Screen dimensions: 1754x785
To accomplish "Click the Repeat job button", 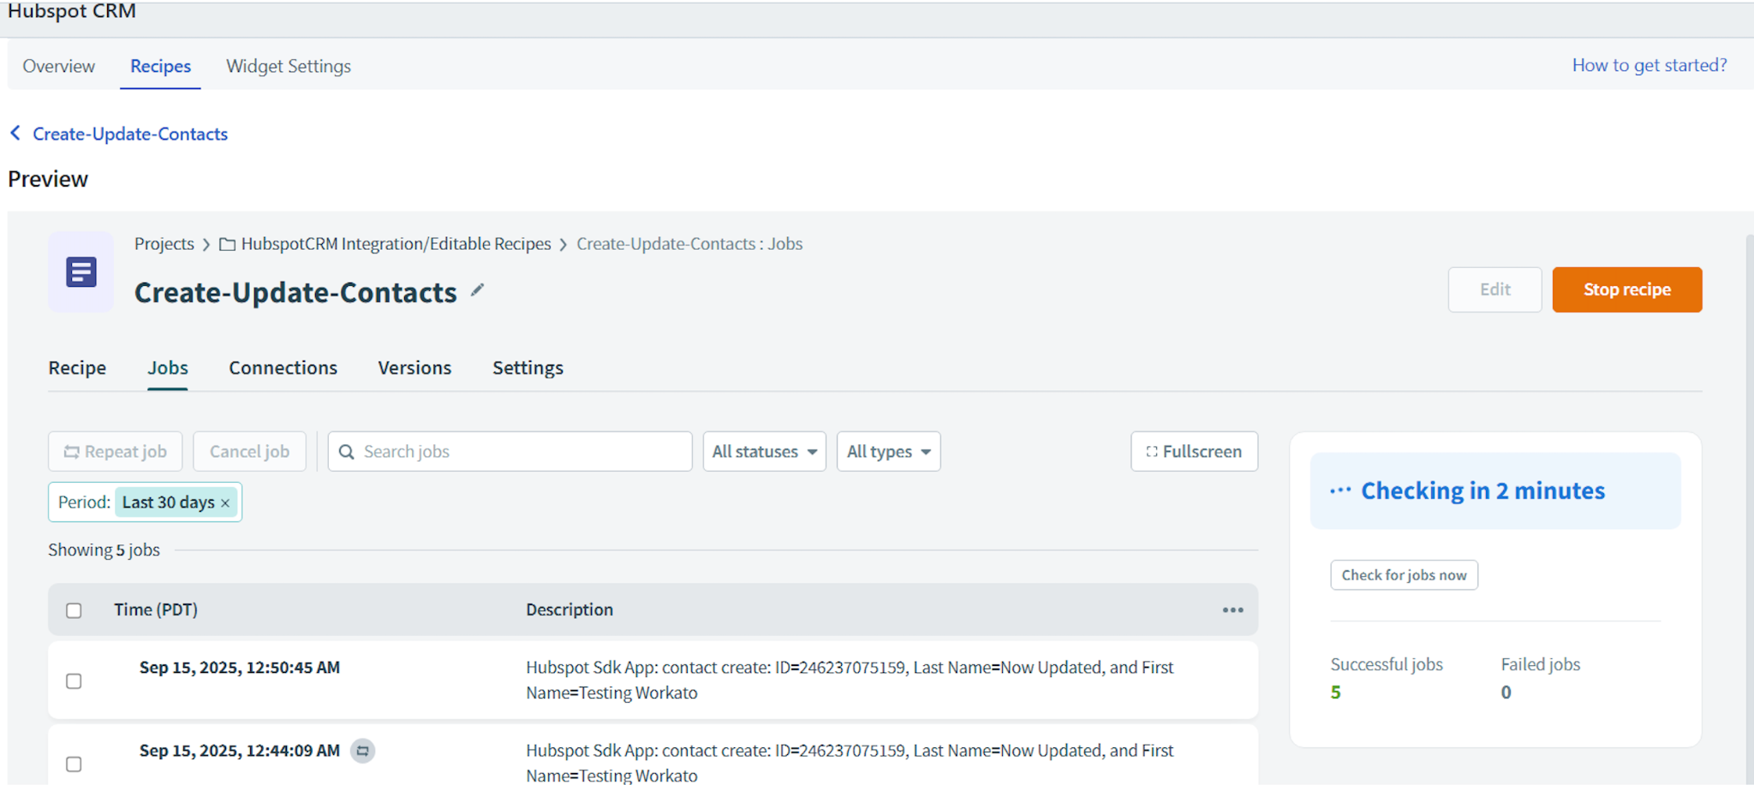I will point(116,452).
